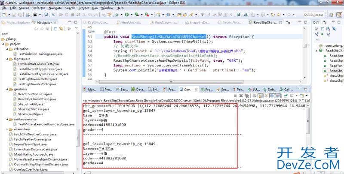This screenshot has height=174, width=344.
Task: Select ShapeFileUtil.java in Navigator
Action: [31, 104]
